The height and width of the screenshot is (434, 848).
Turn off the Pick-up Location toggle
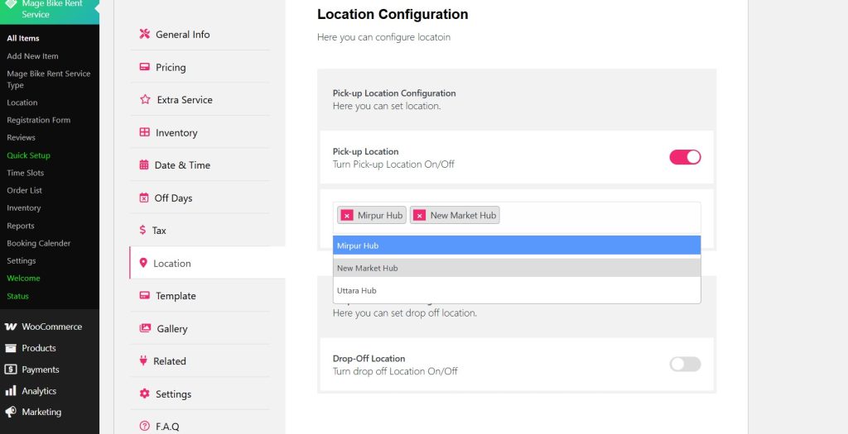(685, 157)
